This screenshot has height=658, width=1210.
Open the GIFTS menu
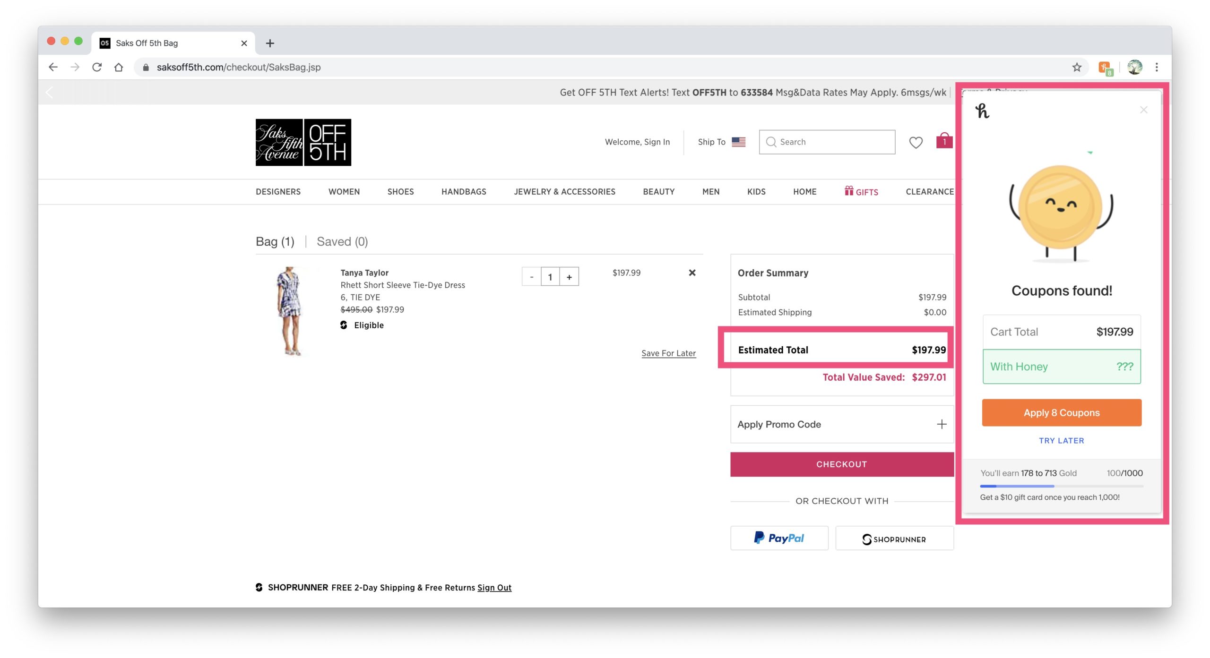click(x=861, y=191)
